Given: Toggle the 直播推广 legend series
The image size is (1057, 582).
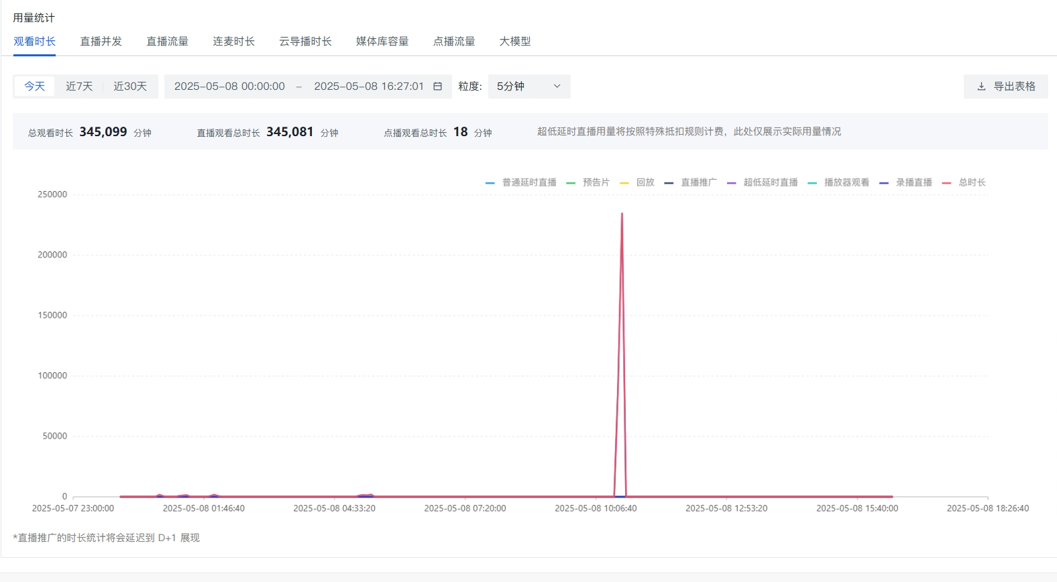Looking at the screenshot, I should point(690,182).
